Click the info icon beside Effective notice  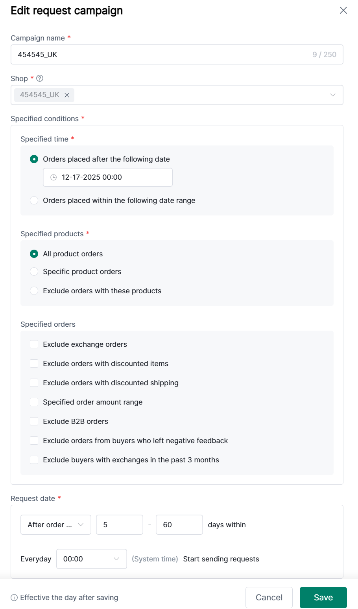[14, 598]
